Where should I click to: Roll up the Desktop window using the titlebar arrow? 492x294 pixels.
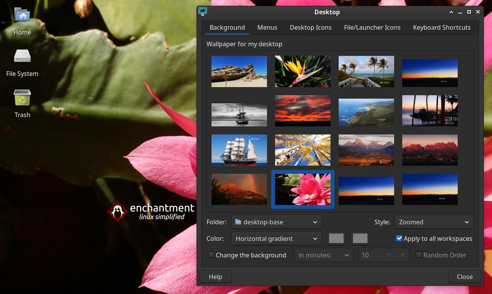tap(451, 12)
